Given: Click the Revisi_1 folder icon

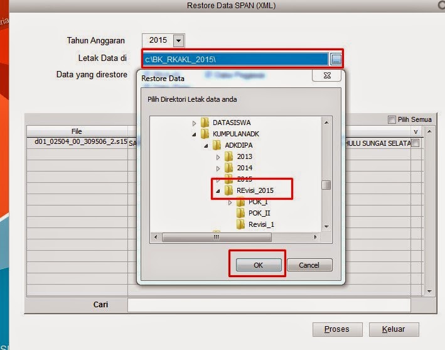Looking at the screenshot, I should (x=240, y=224).
